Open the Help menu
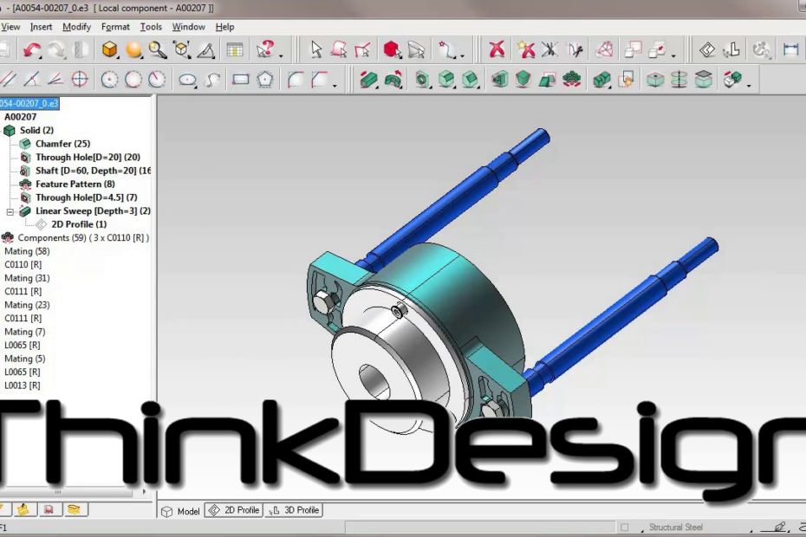806x537 pixels. (x=224, y=27)
